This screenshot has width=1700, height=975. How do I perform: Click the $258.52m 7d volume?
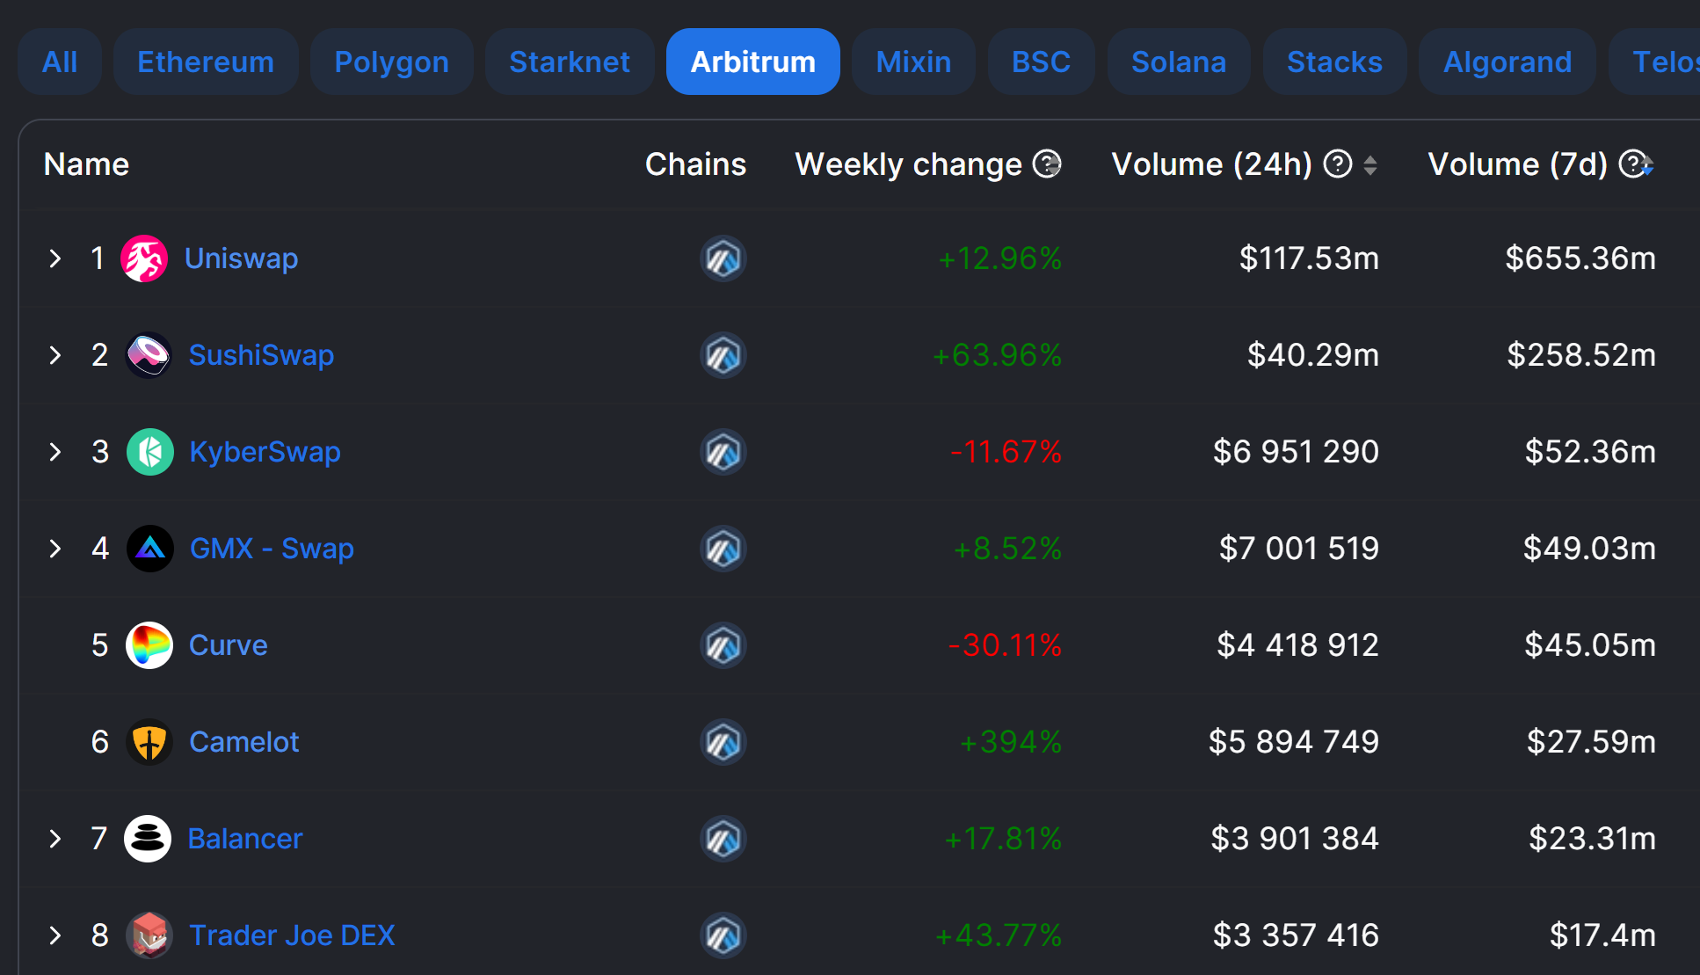[x=1581, y=355]
